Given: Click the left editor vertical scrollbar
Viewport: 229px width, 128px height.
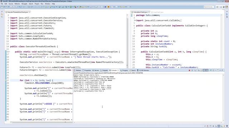Looking at the screenshot, I should coord(127,42).
